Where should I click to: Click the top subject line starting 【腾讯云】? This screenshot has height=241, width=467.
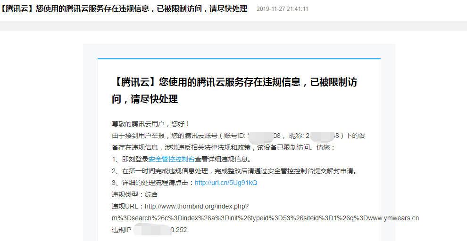pos(124,8)
